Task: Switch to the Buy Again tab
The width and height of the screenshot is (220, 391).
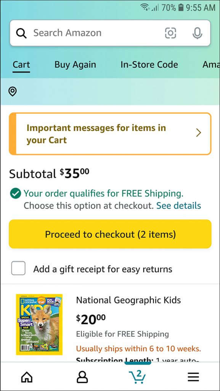Action: click(x=75, y=65)
